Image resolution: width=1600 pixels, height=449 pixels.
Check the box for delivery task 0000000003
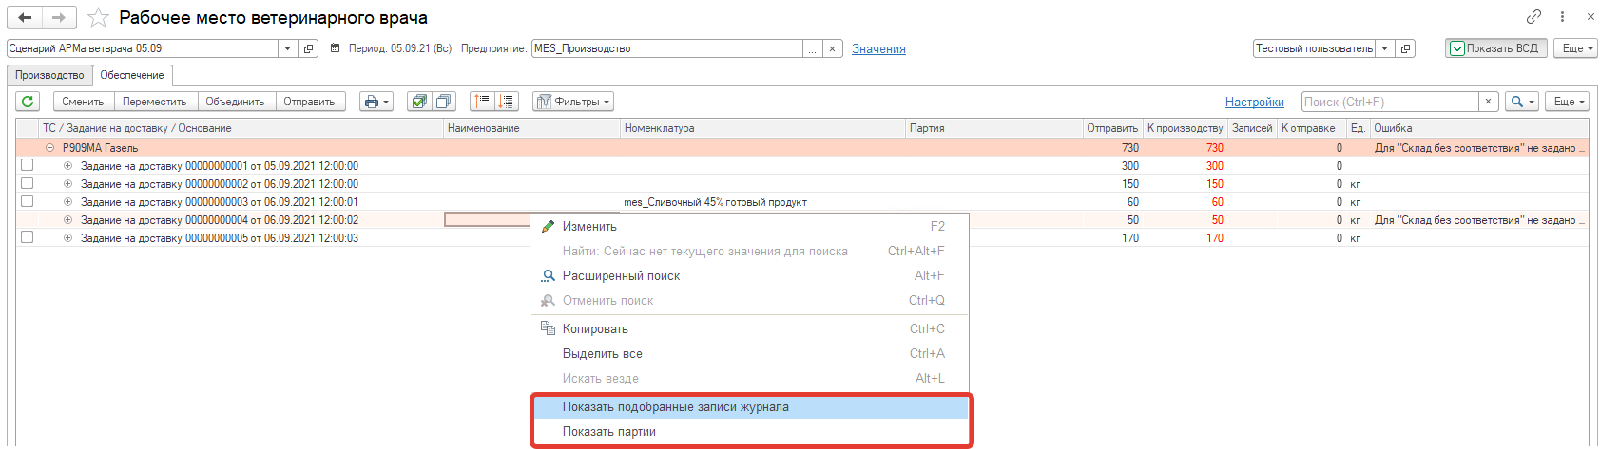coord(27,201)
